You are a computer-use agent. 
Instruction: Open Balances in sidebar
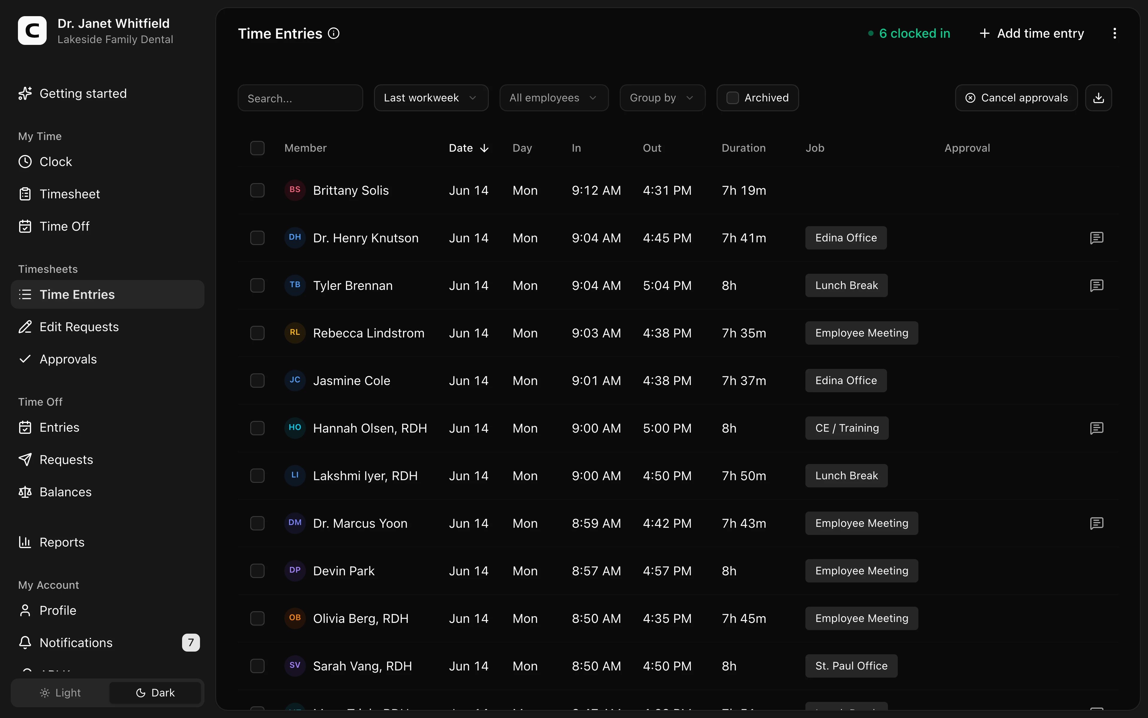[107, 492]
